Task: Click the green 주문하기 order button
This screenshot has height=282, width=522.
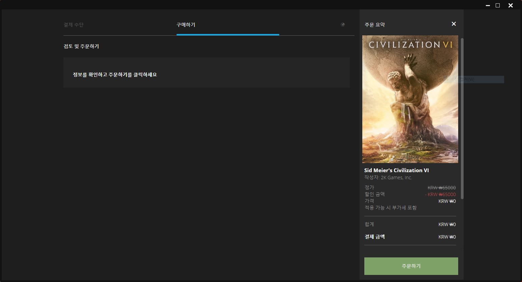Action: coord(411,266)
